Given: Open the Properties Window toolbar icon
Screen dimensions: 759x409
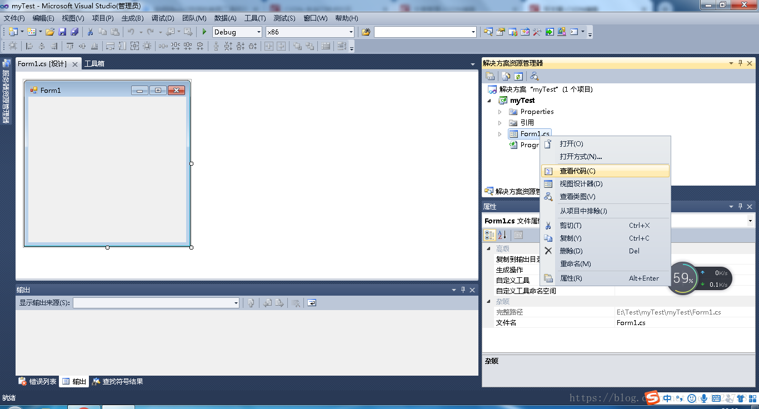Looking at the screenshot, I should (500, 32).
